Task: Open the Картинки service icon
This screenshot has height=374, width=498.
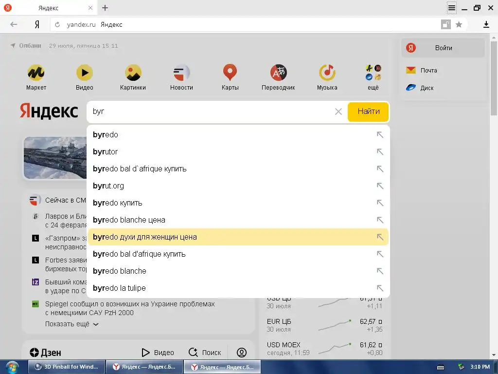Action: (133, 73)
